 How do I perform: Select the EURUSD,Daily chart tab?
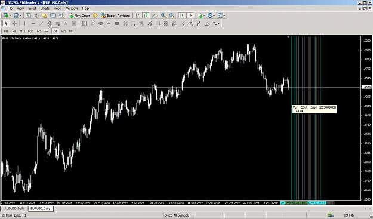click(x=41, y=208)
